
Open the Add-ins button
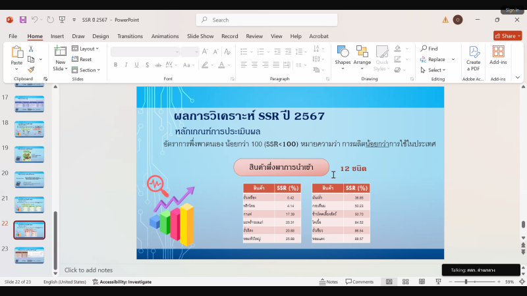coord(498,56)
